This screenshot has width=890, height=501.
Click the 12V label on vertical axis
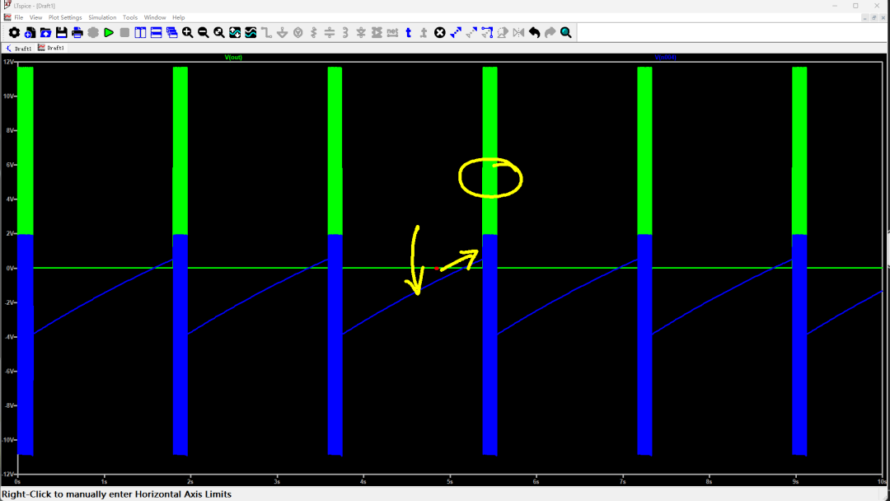click(x=7, y=62)
